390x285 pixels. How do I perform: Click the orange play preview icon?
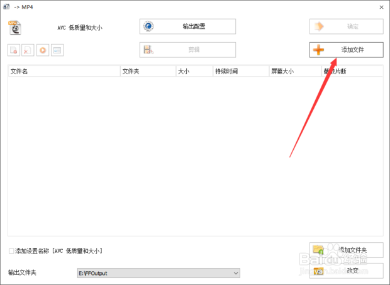[43, 50]
